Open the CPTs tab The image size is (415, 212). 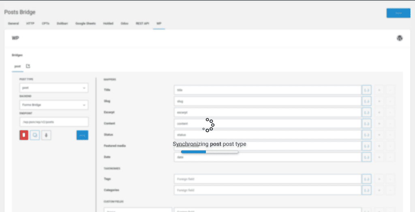45,23
